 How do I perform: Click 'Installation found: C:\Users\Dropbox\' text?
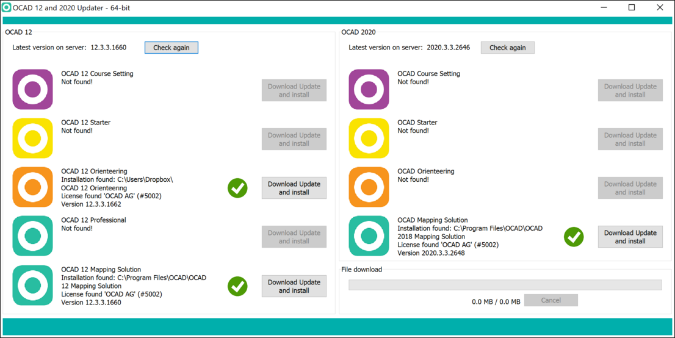tap(117, 179)
